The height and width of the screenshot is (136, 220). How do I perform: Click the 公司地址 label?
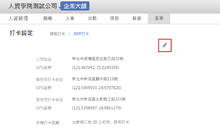coord(44,59)
